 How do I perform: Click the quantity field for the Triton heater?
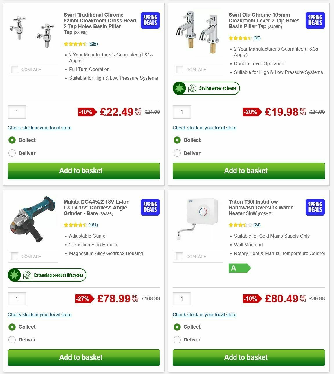[x=182, y=299]
